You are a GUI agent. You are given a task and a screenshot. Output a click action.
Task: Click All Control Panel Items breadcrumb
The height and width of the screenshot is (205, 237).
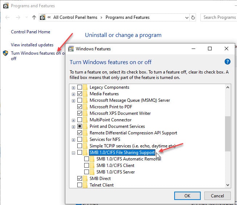pos(75,17)
